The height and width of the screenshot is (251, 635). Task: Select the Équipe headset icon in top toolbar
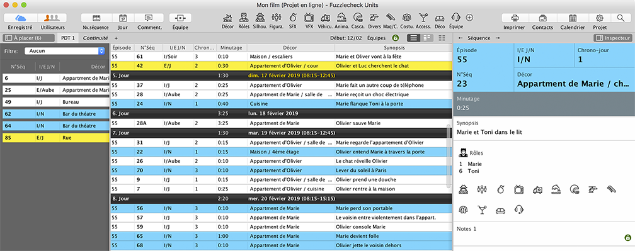pyautogui.click(x=456, y=18)
